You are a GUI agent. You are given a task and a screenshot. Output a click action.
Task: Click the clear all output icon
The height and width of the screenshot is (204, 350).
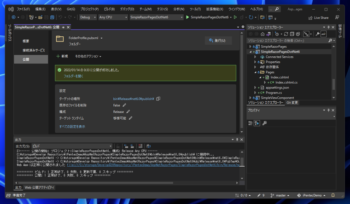pos(140,146)
